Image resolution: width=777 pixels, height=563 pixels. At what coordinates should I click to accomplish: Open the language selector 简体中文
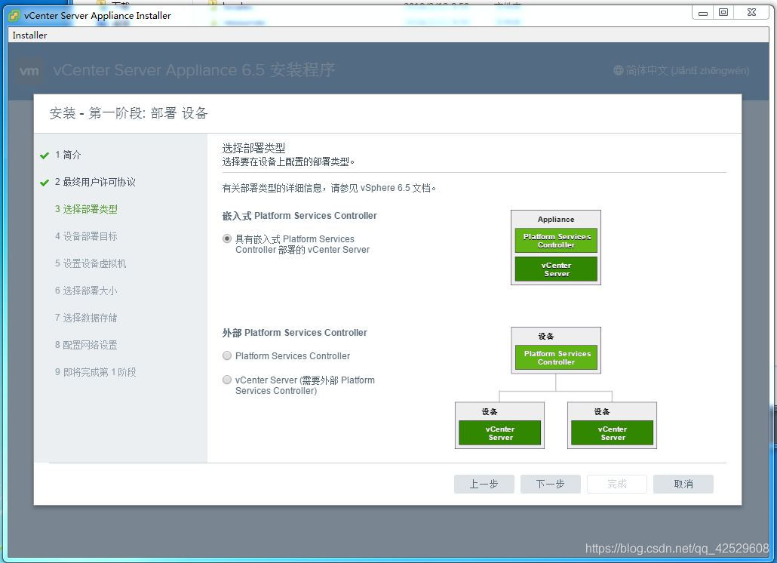pos(681,70)
